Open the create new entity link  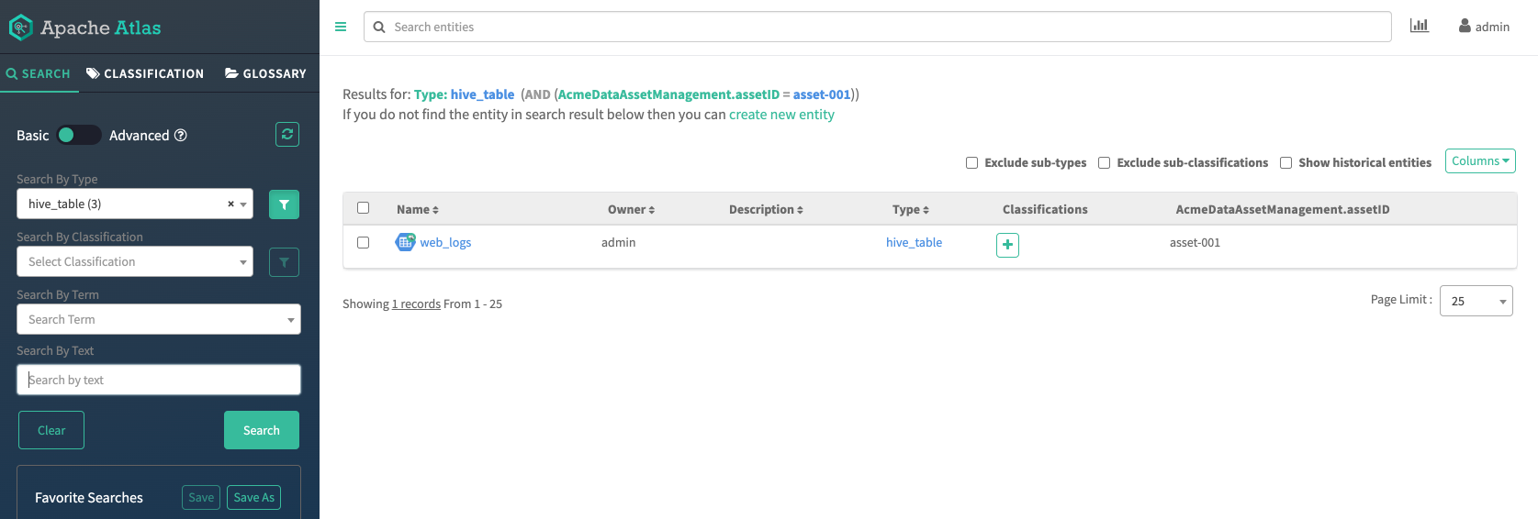click(x=781, y=115)
